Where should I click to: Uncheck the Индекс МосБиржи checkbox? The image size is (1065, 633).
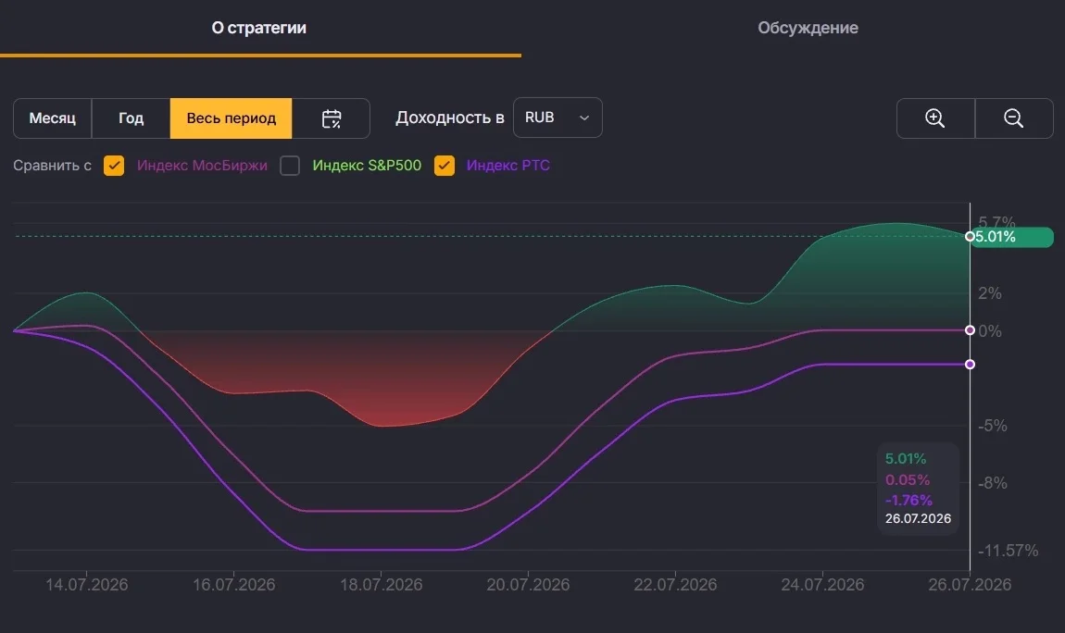(x=114, y=166)
